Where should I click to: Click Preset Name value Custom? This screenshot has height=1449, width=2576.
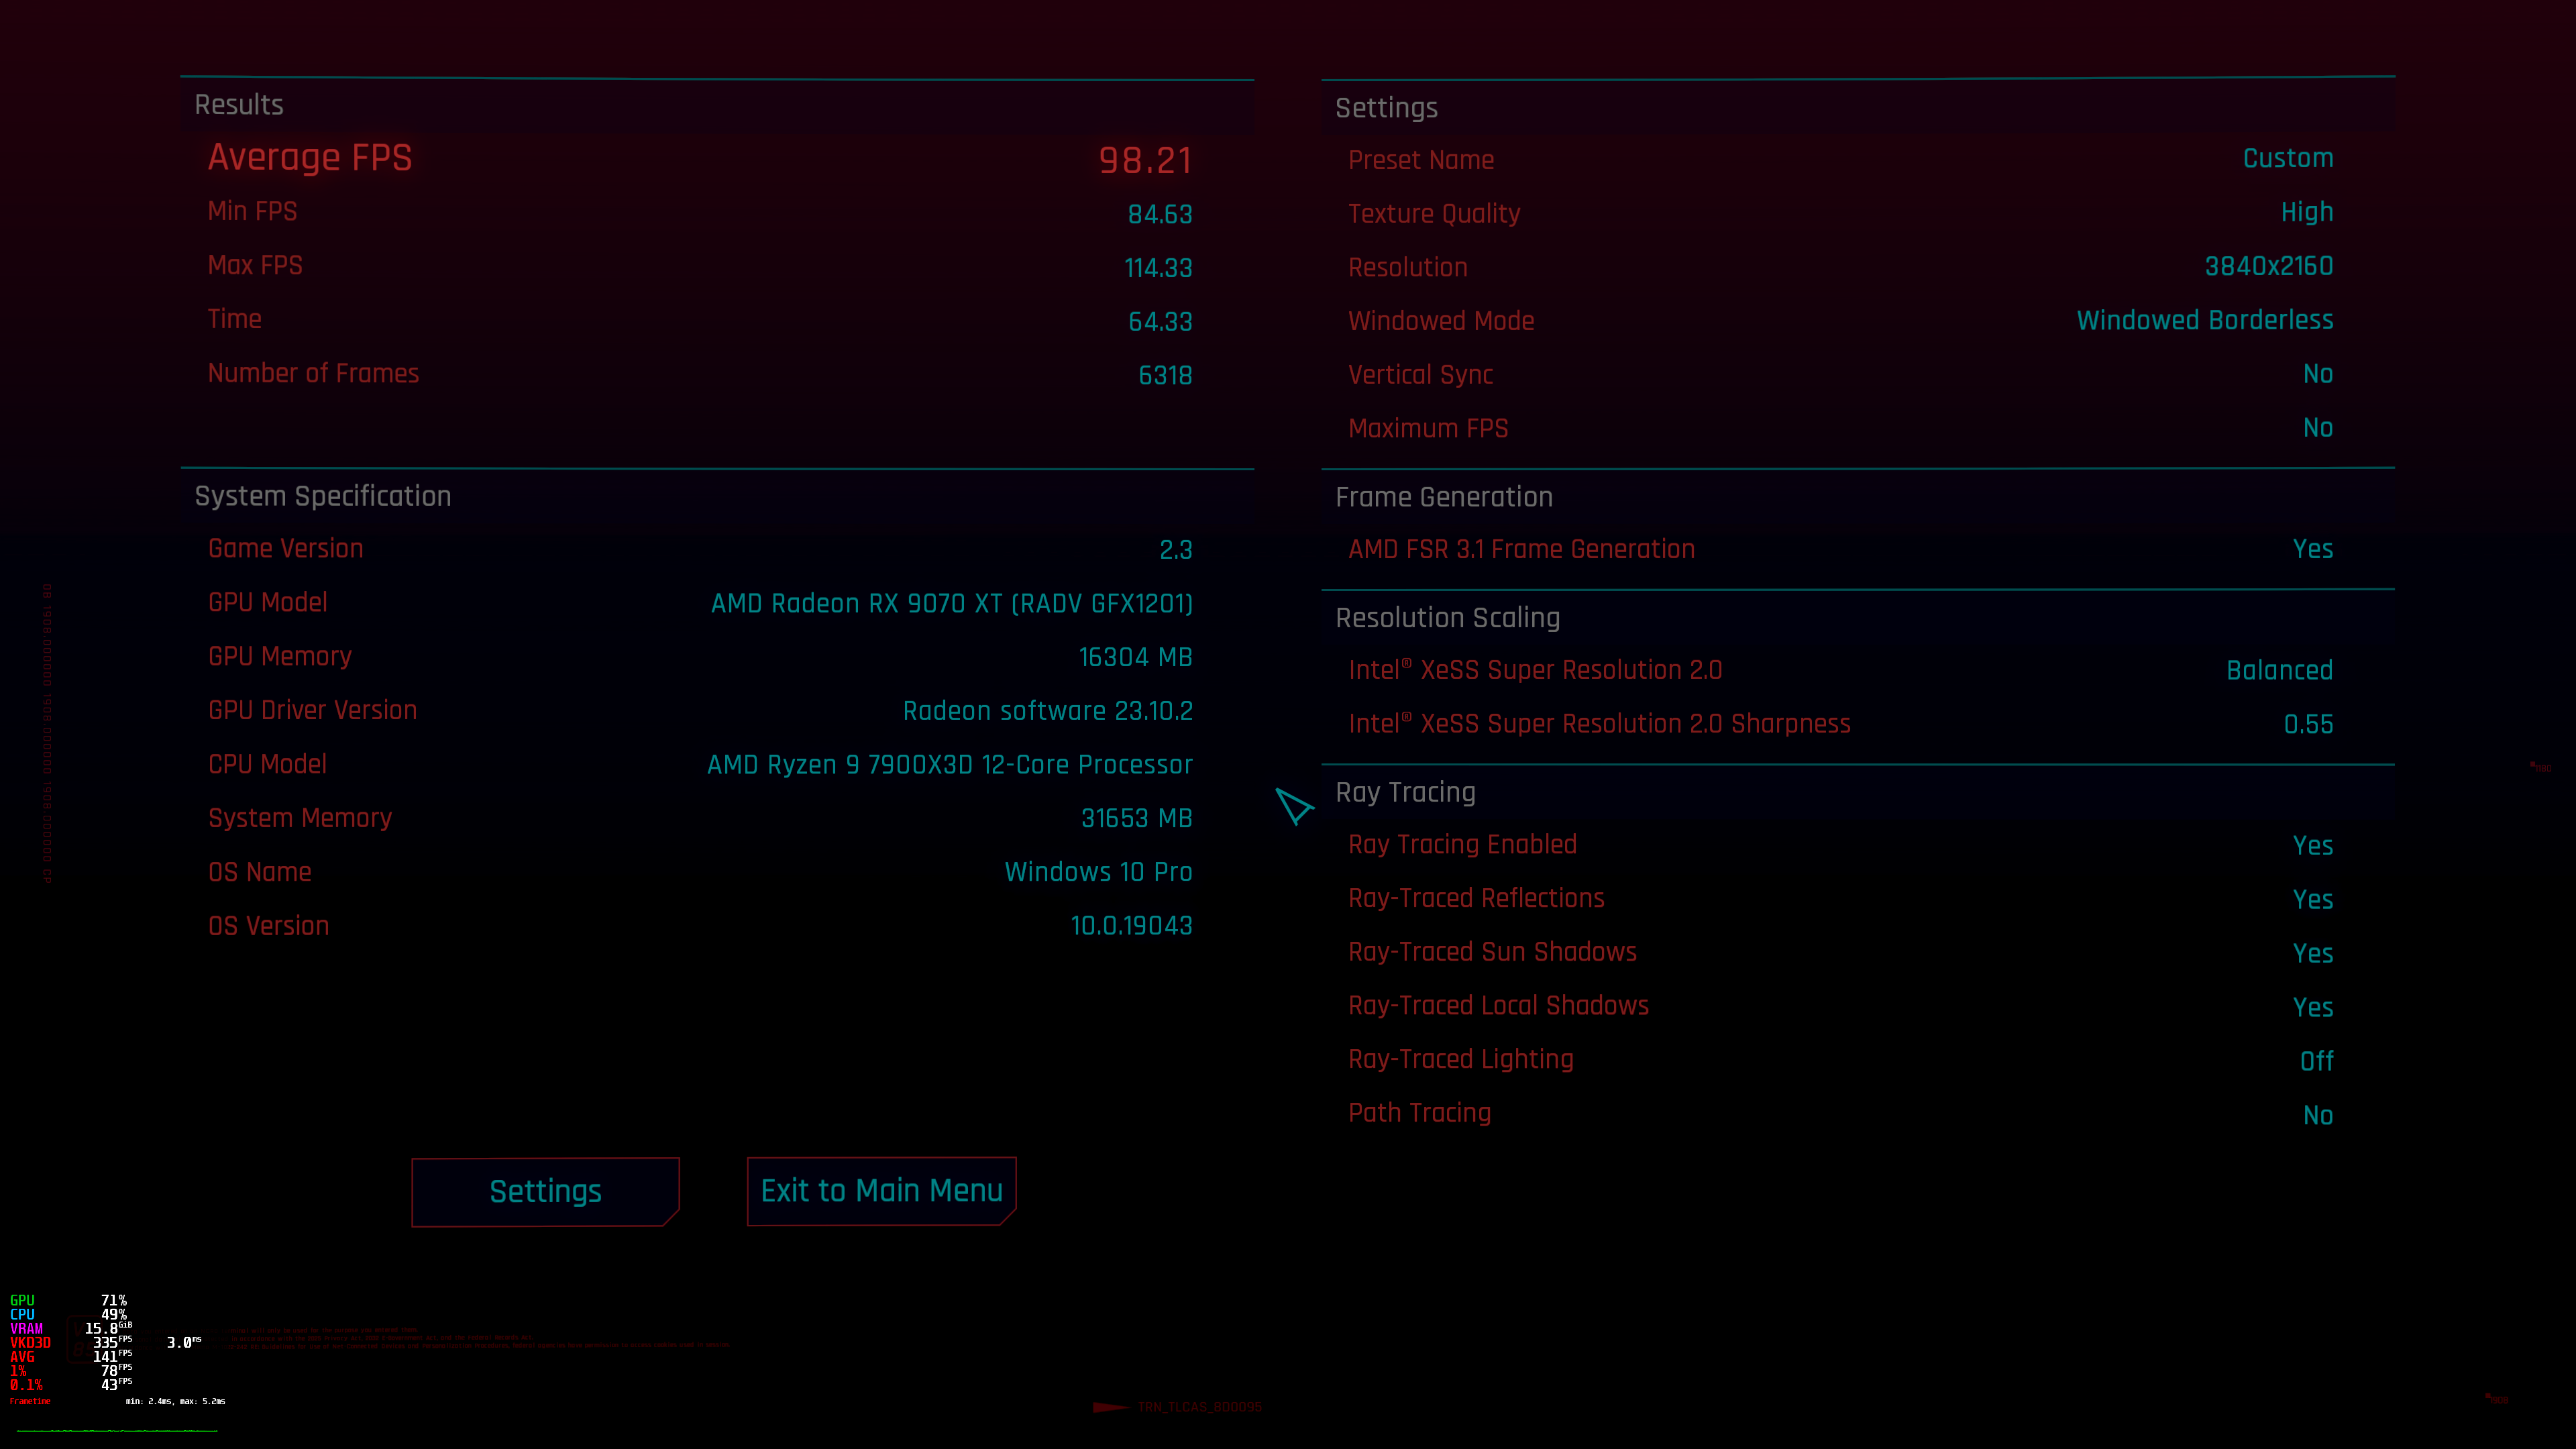point(2288,158)
